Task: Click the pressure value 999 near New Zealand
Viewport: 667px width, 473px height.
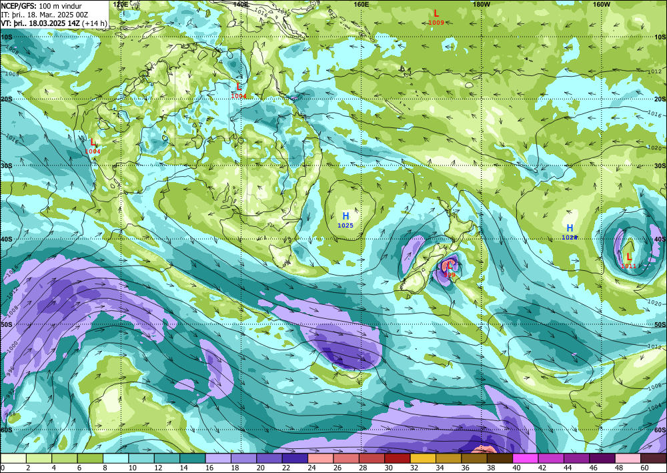Action: [449, 275]
